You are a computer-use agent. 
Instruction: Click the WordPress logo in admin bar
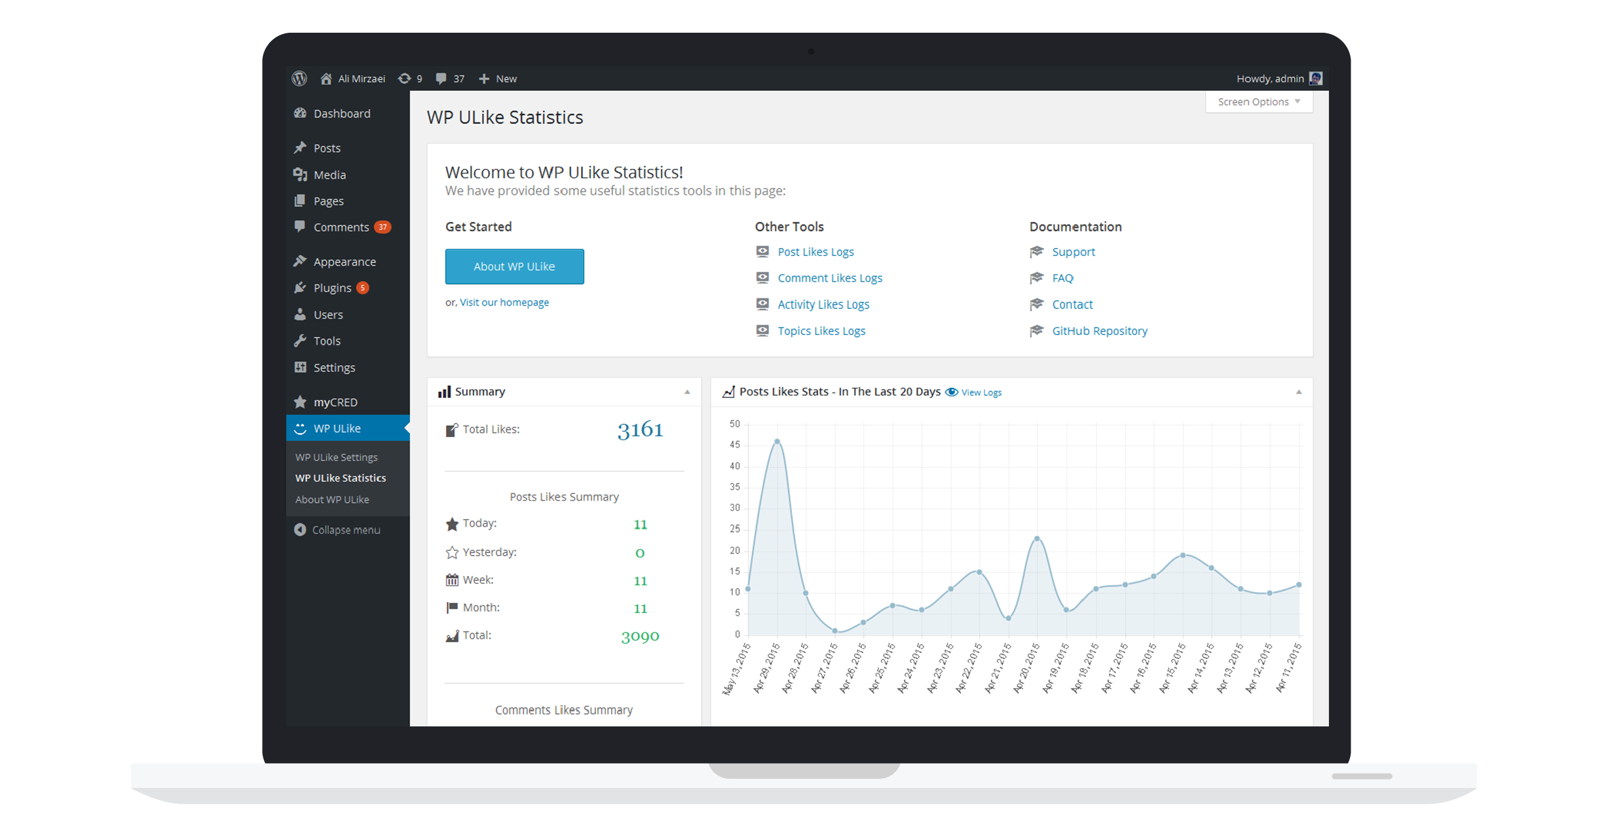point(299,79)
